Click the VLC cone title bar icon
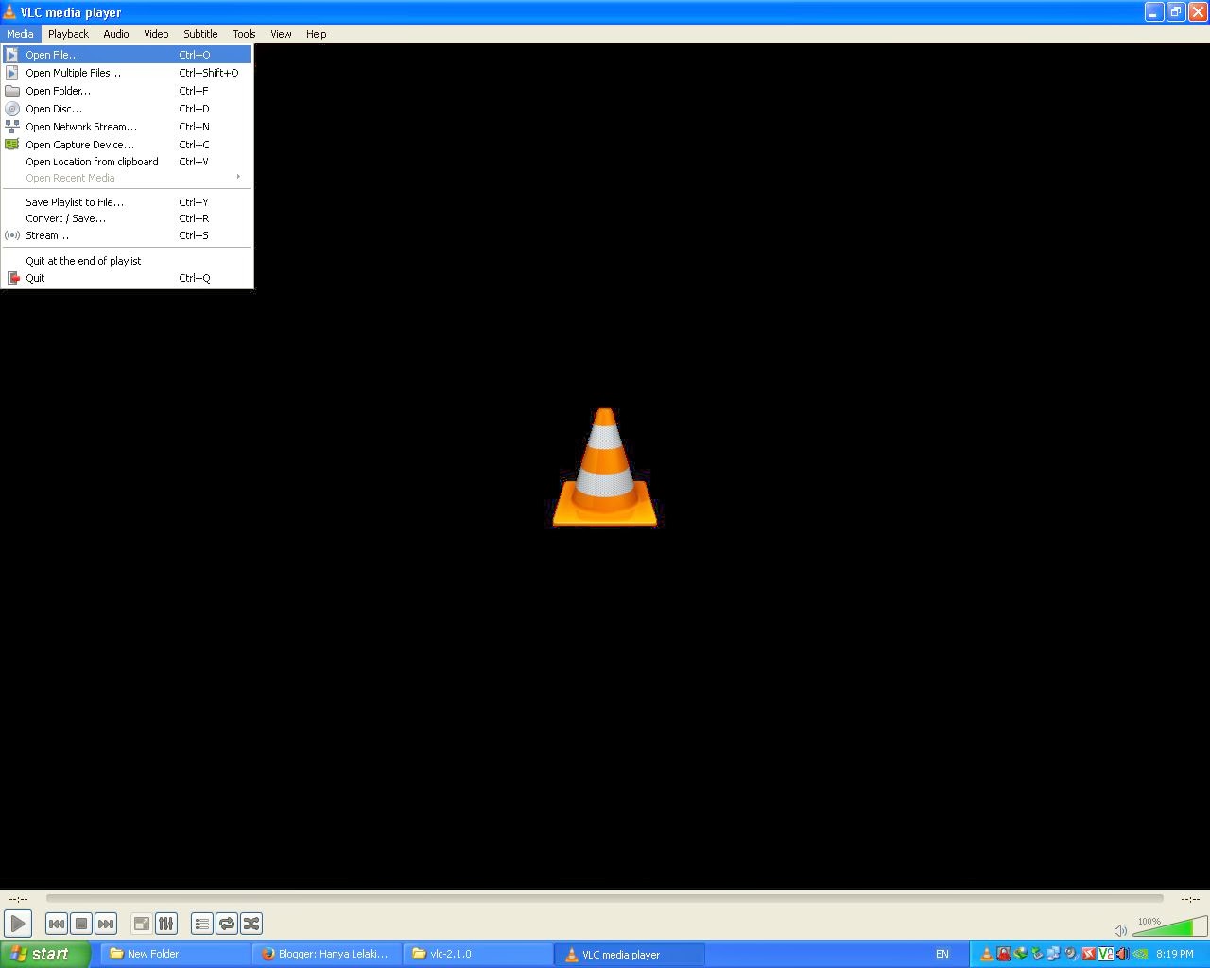 [x=9, y=12]
